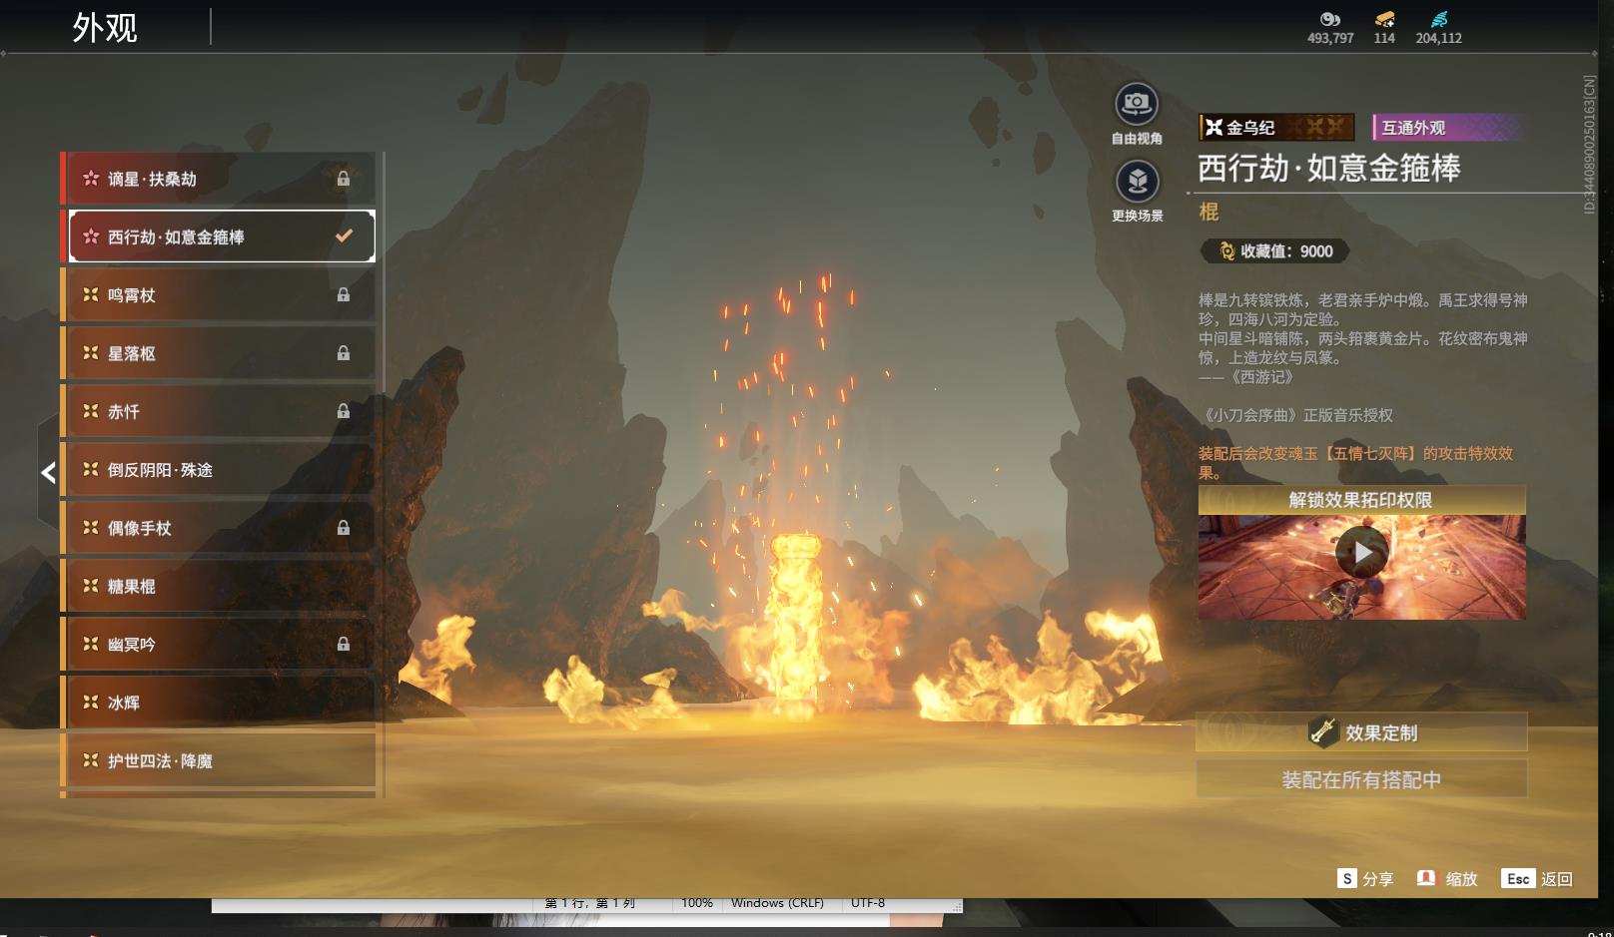
Task: Play the 解锁效果拓印权限 preview video
Action: point(1361,552)
